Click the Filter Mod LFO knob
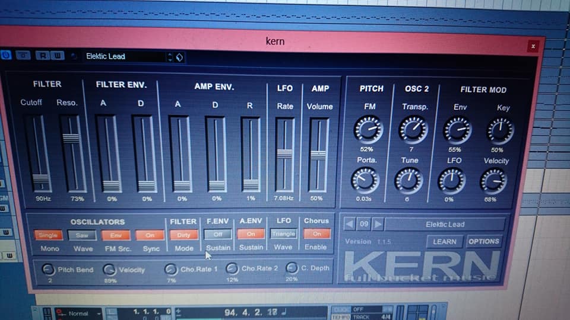570x320 pixels. [451, 181]
